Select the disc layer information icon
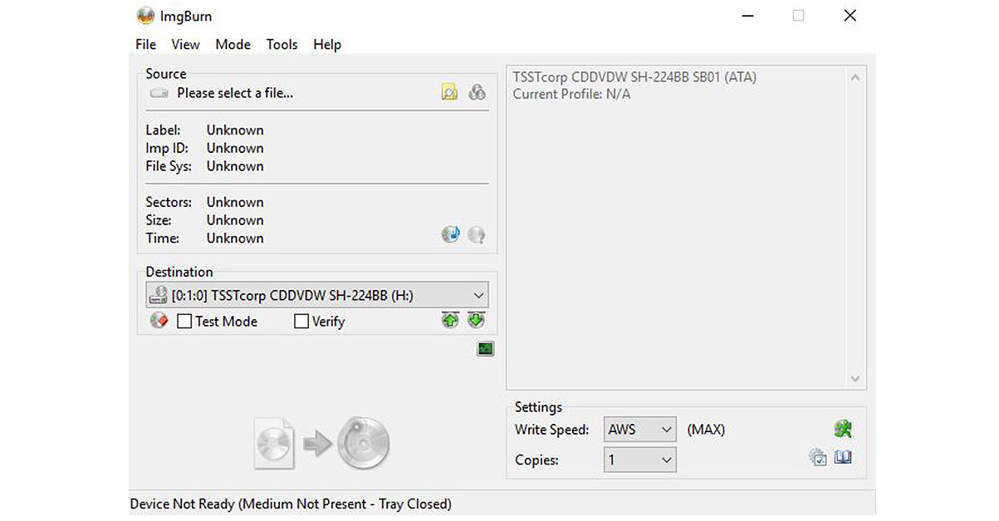Screen dimensions: 999x521 [477, 91]
